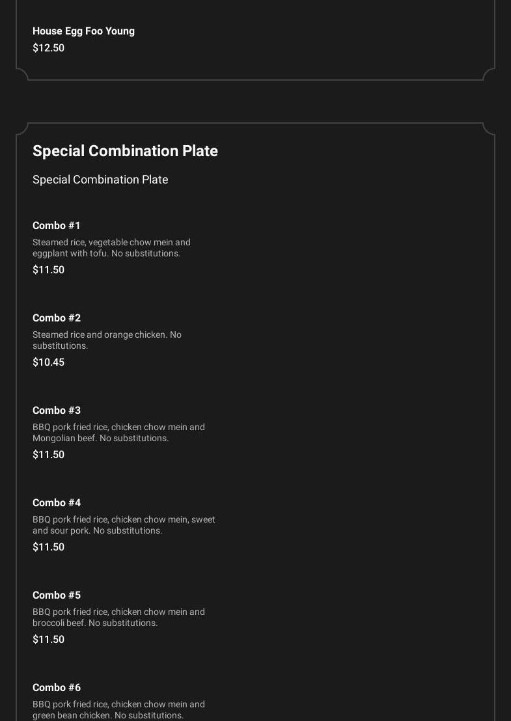The height and width of the screenshot is (721, 511).
Task: Select the Combo #1 price of $11.50
Action: [48, 270]
